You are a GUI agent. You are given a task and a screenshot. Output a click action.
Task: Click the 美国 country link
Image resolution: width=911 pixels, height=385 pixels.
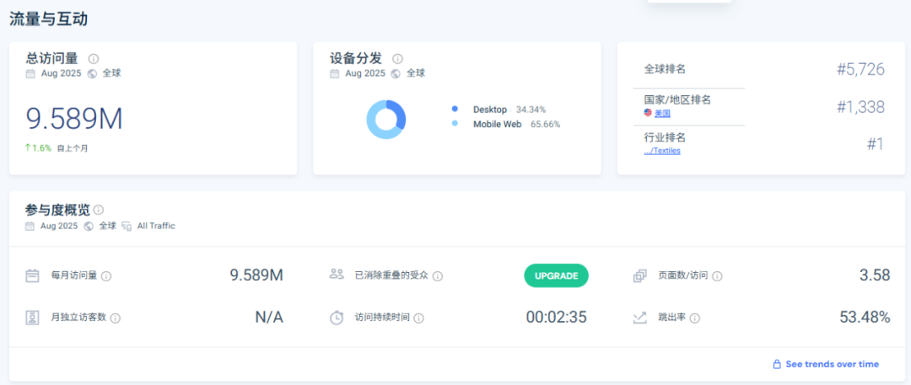tap(662, 113)
